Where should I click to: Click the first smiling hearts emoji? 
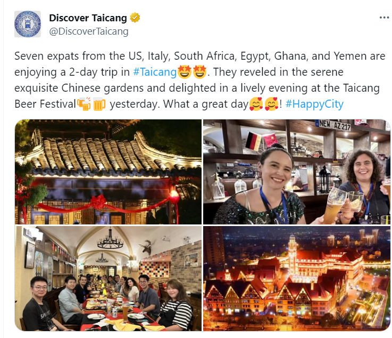click(256, 104)
